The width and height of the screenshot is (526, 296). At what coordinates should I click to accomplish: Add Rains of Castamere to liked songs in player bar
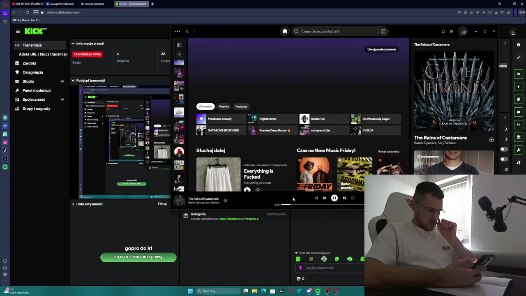(x=225, y=200)
